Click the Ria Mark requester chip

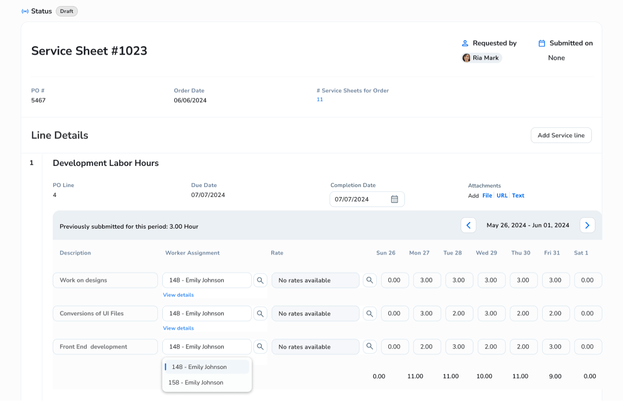click(482, 58)
